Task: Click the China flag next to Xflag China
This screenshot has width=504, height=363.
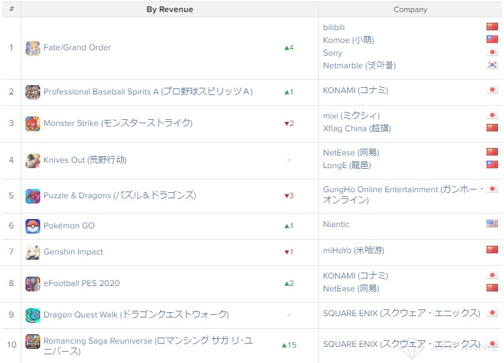Action: (x=492, y=127)
